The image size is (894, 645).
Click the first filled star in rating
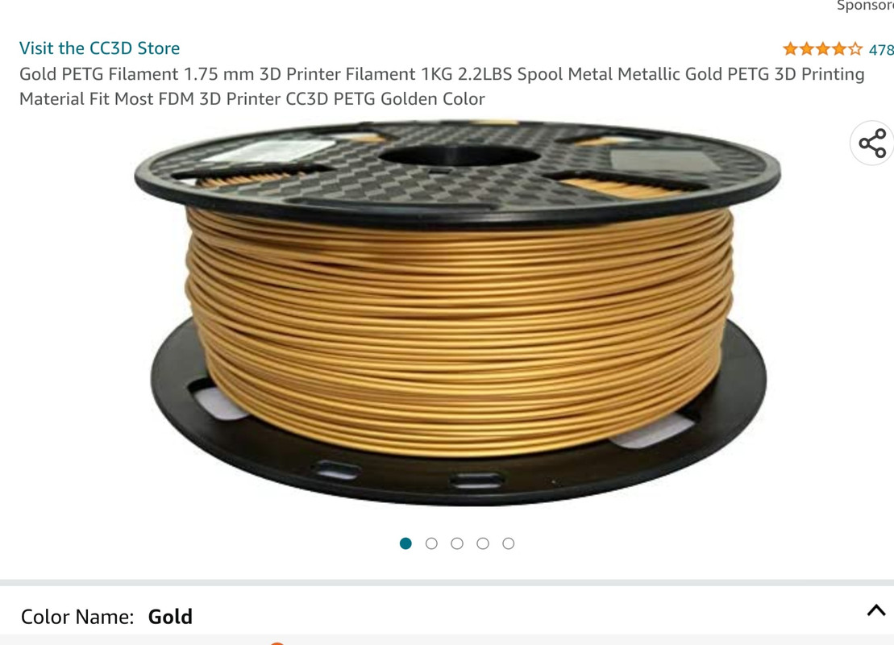[x=790, y=49]
